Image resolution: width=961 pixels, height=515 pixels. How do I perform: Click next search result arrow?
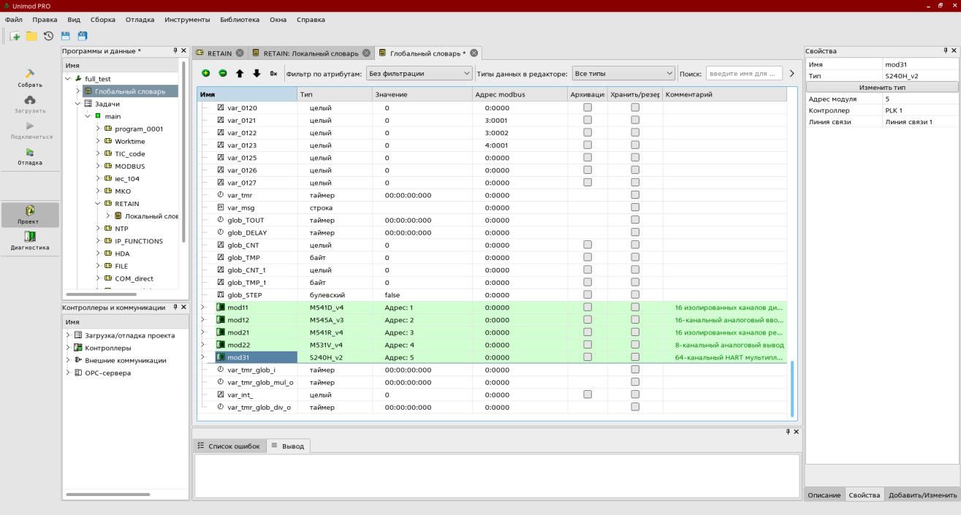(791, 73)
